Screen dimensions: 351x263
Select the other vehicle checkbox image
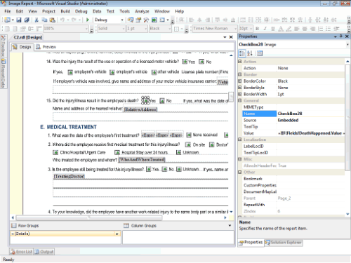(154, 72)
